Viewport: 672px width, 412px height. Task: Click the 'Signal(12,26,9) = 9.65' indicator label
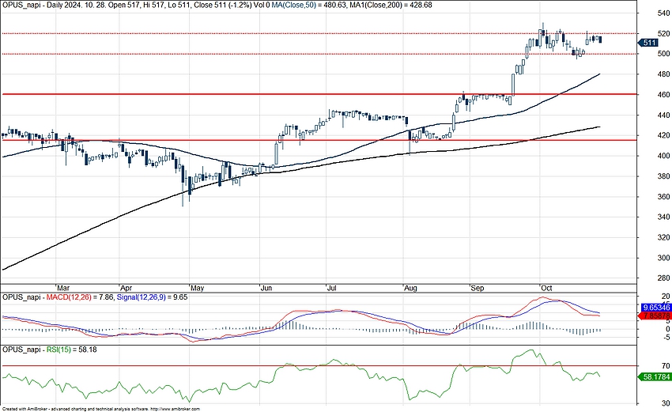152,297
